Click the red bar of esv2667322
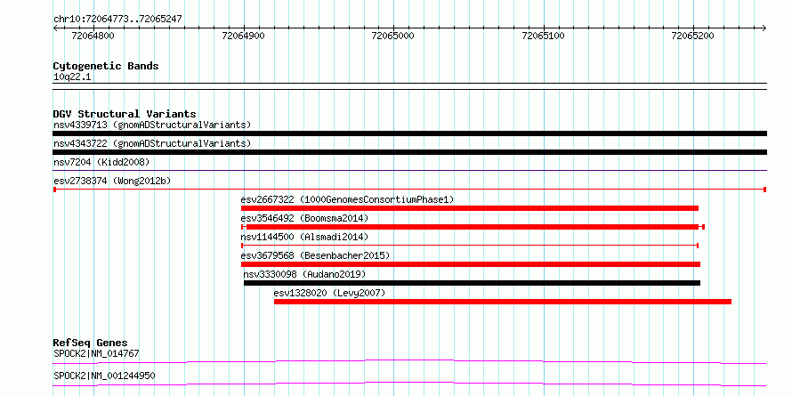 click(470, 208)
